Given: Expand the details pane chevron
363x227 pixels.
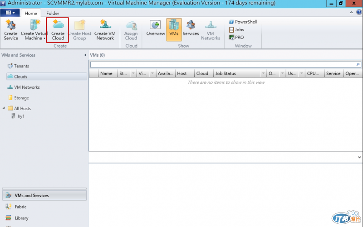Looking at the screenshot, I should 359,157.
